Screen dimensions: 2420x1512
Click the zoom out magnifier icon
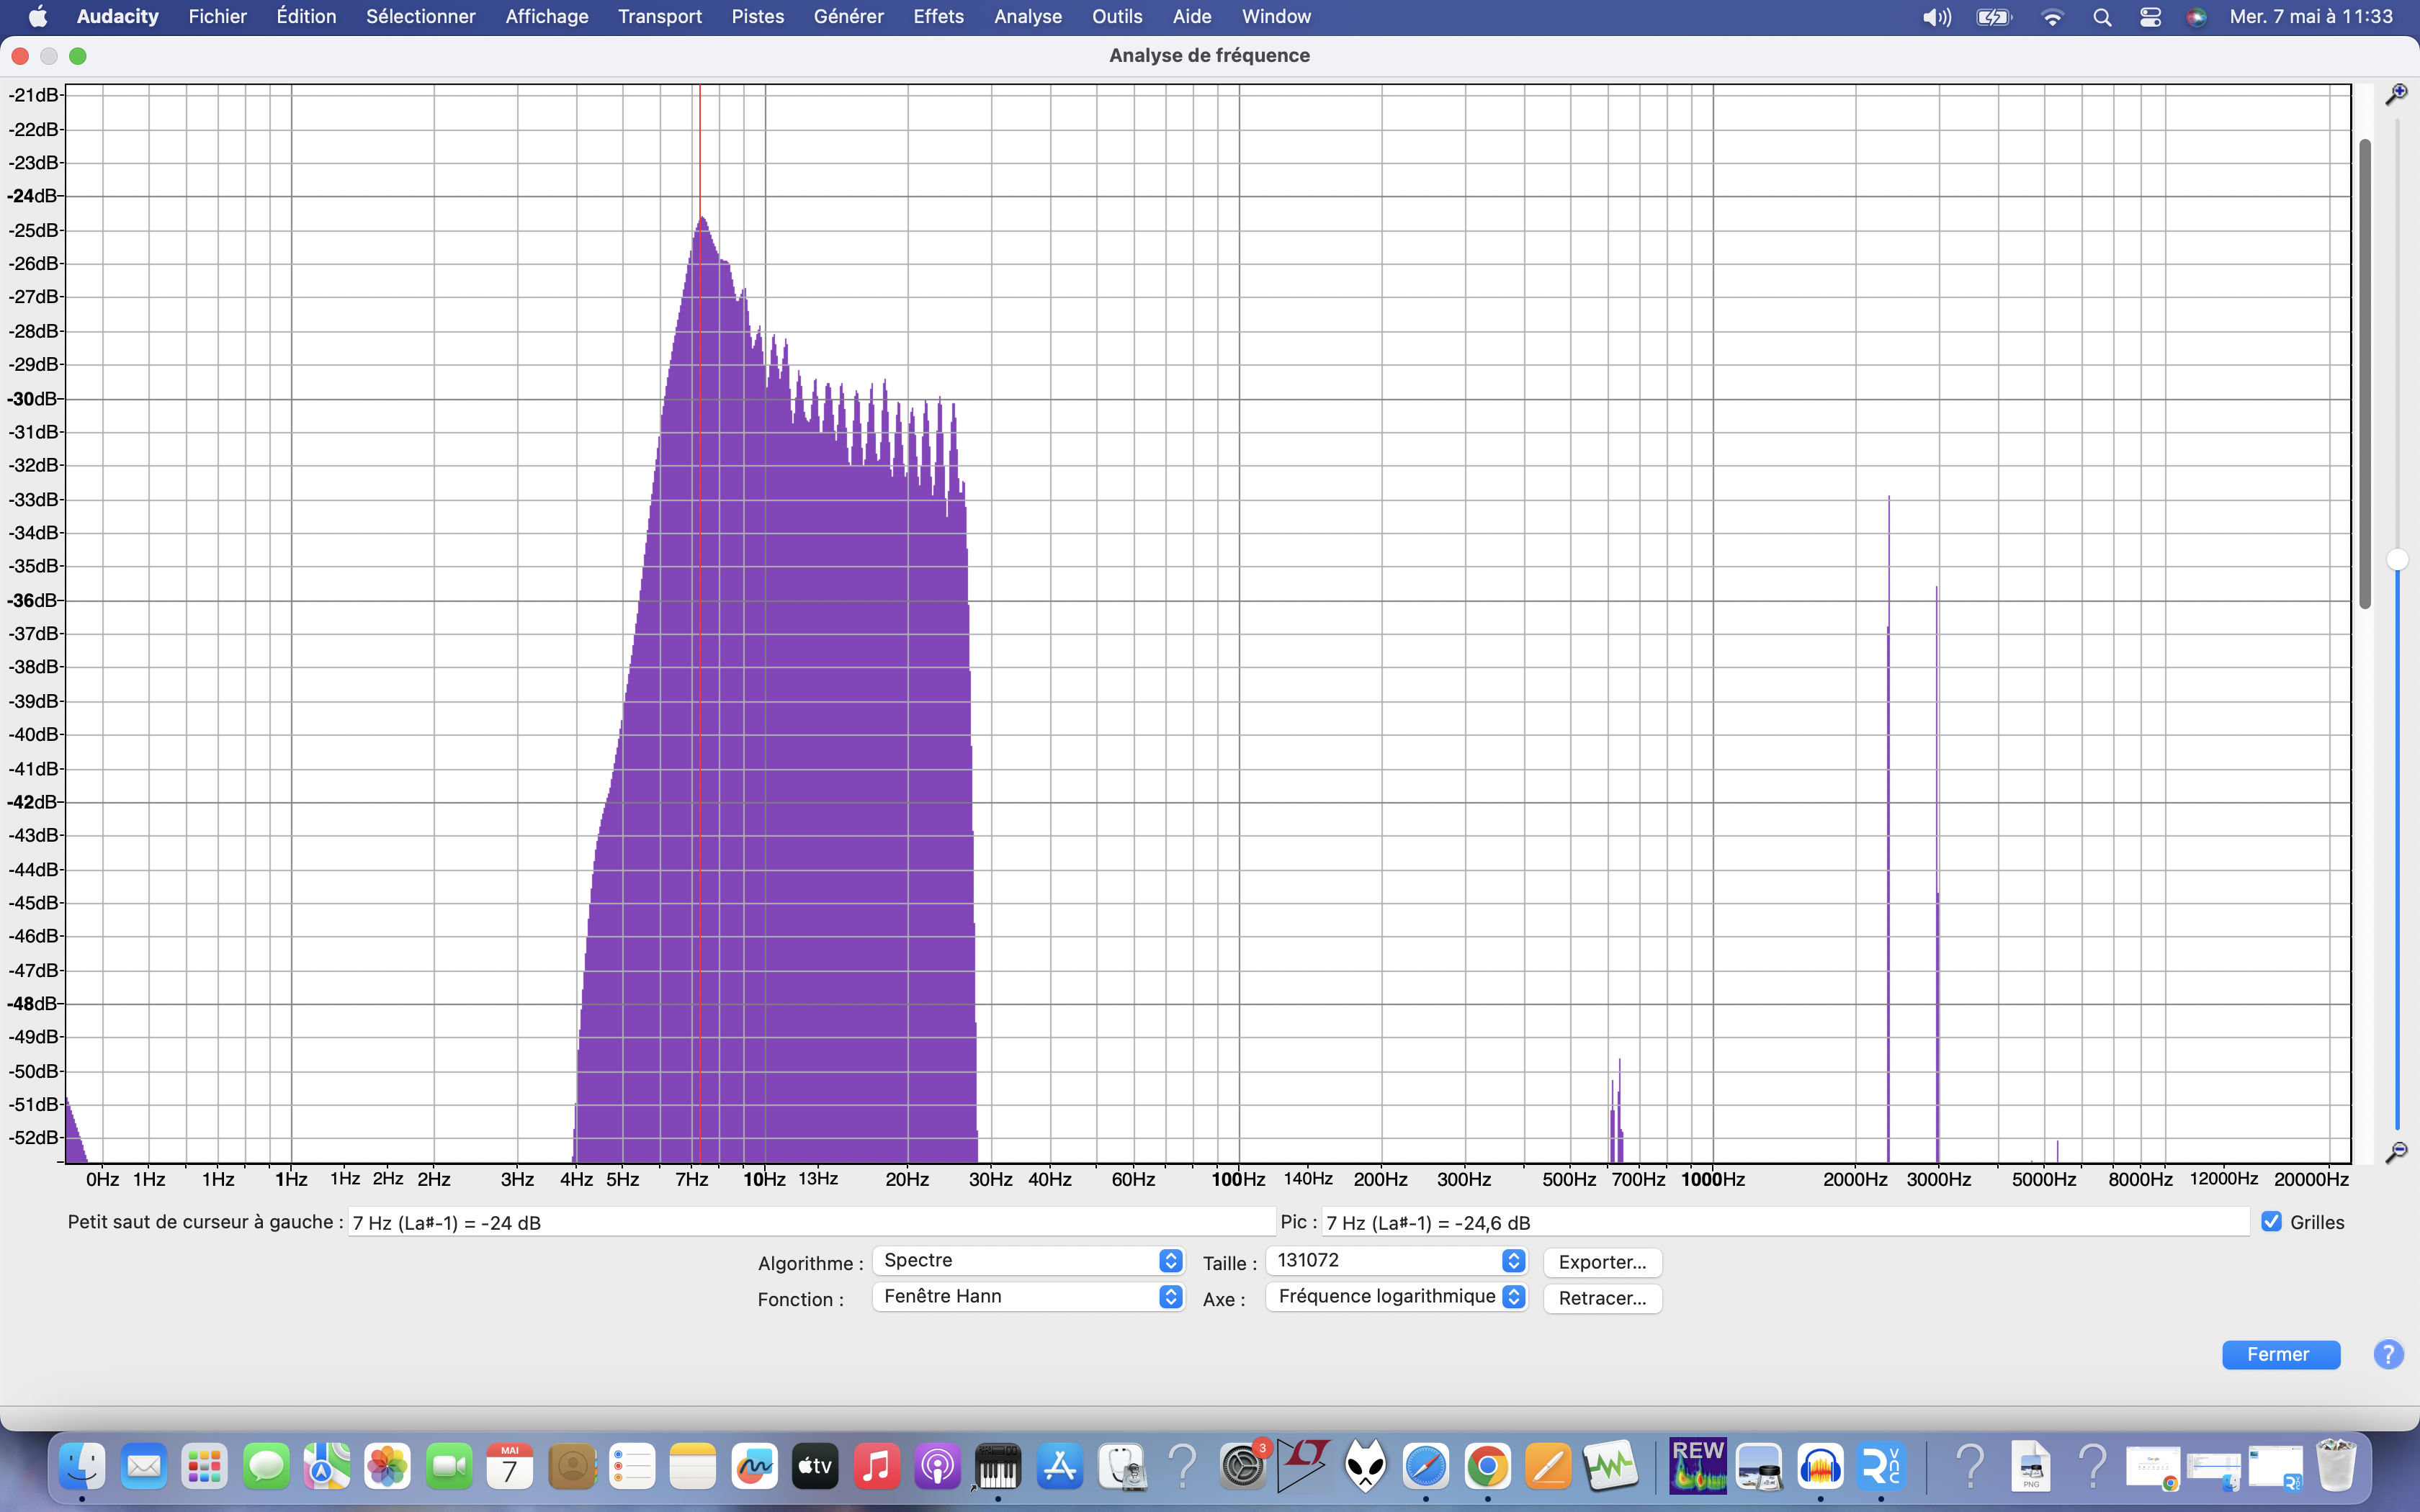[2396, 1152]
